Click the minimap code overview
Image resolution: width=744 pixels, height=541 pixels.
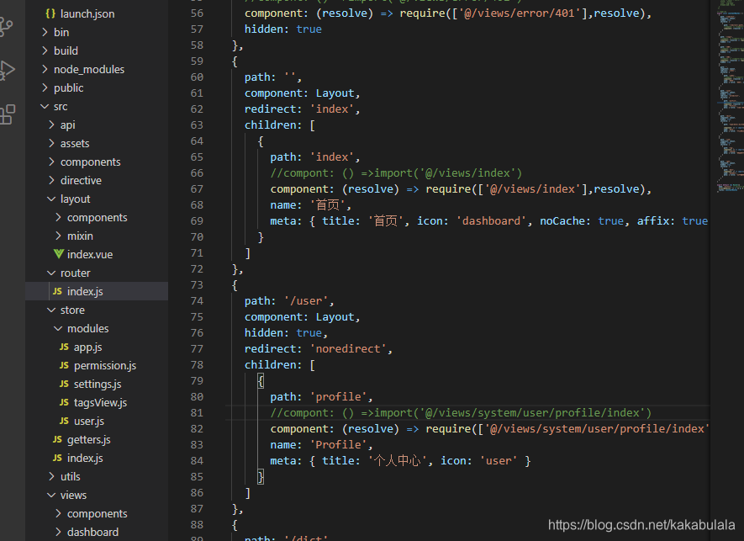point(730,95)
